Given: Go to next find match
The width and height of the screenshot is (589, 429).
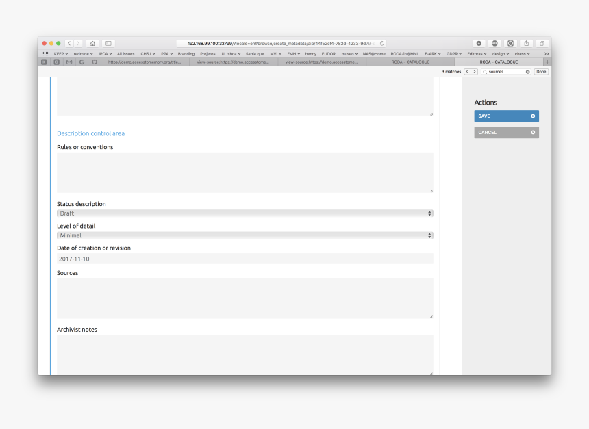Looking at the screenshot, I should pyautogui.click(x=474, y=71).
